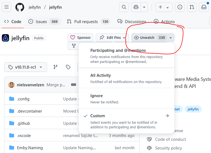Click the branches icon beside the tag selector
This screenshot has height=153, width=211.
(x=55, y=67)
